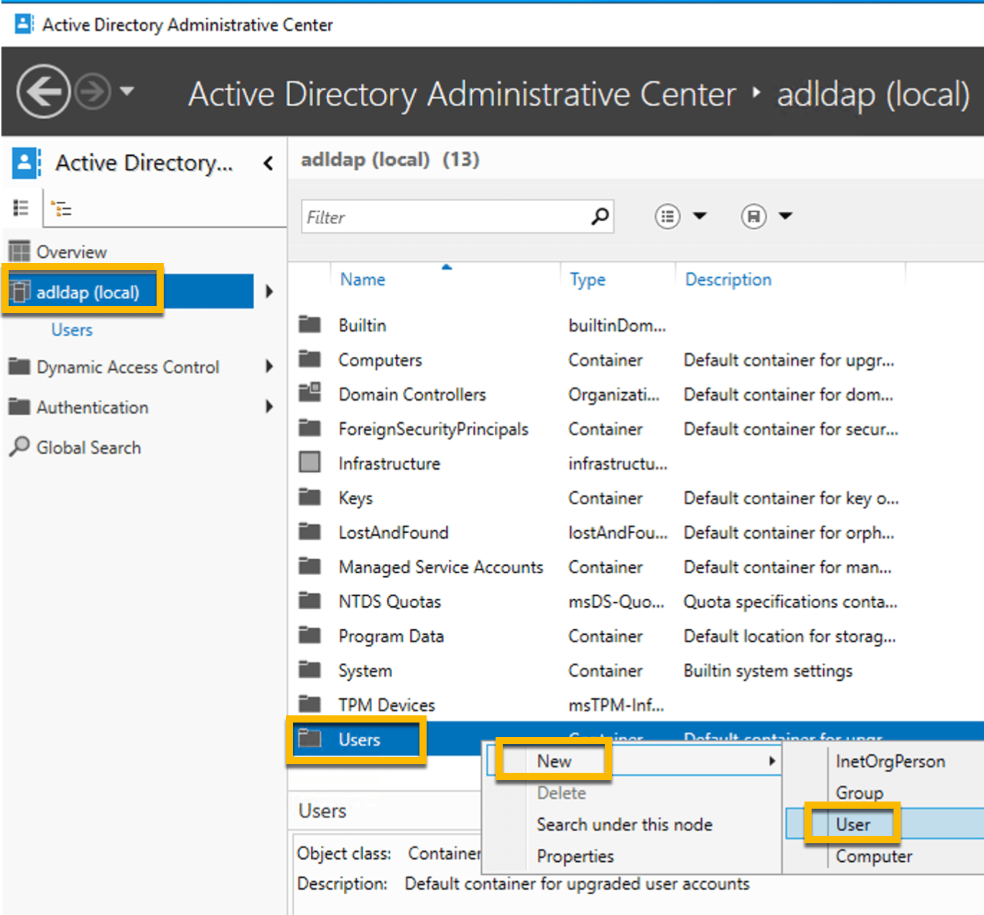Choose Group from the New submenu
984x915 pixels.
coord(859,793)
